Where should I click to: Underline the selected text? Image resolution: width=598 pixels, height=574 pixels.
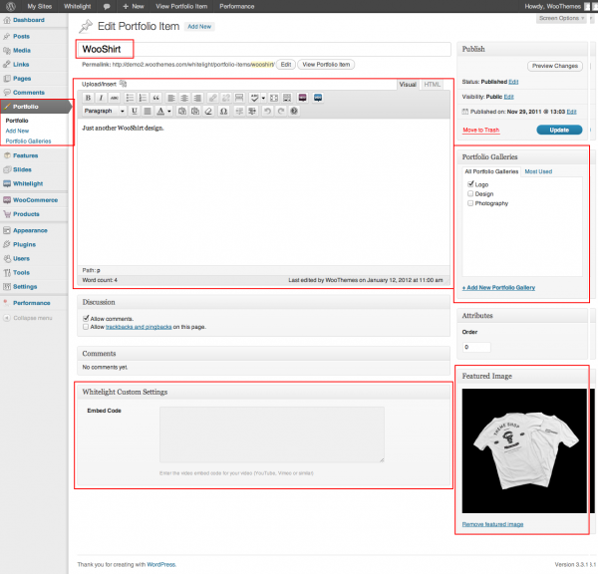(135, 111)
